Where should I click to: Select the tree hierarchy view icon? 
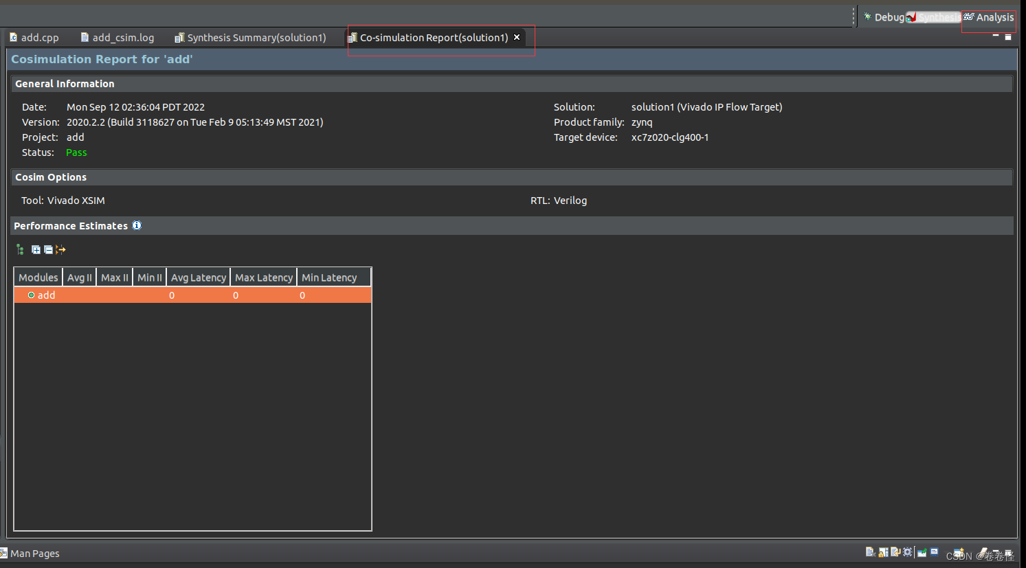click(20, 249)
